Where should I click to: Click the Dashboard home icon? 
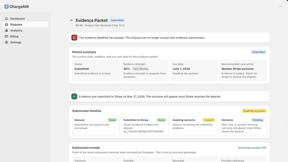[6, 18]
